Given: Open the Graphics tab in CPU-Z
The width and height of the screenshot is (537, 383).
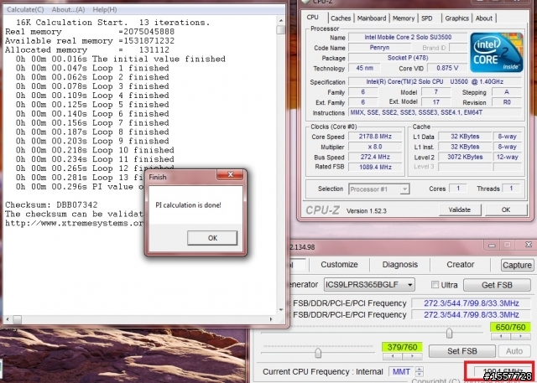Looking at the screenshot, I should point(456,18).
